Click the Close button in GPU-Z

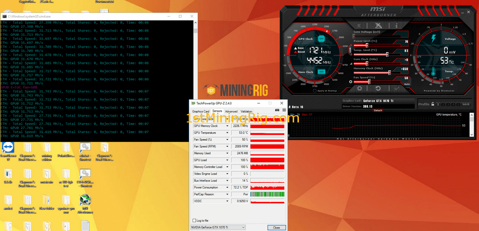(276, 227)
